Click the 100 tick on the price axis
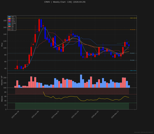The height and width of the screenshot is (134, 154). [5, 48]
